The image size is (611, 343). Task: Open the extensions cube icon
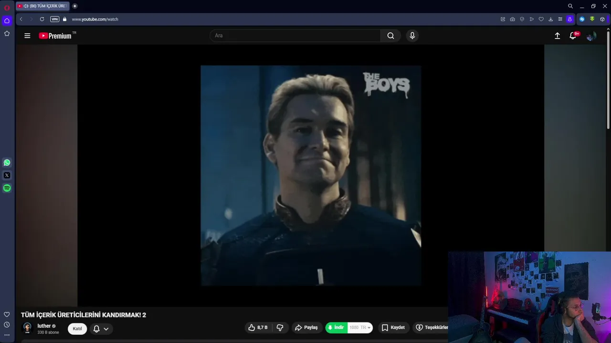point(602,19)
